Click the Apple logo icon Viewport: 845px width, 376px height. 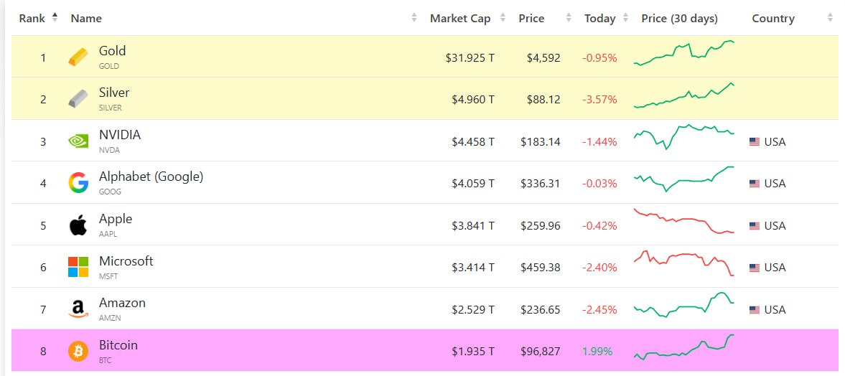pyautogui.click(x=78, y=225)
